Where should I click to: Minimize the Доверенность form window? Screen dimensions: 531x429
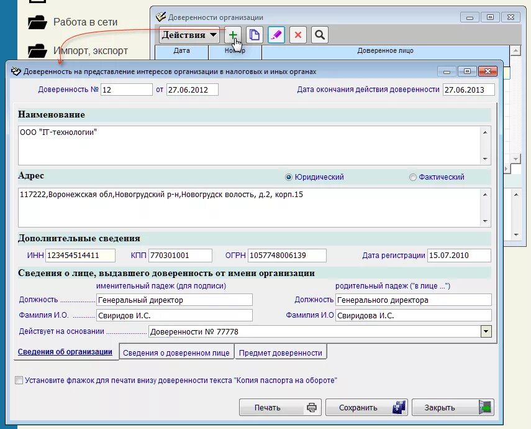pyautogui.click(x=447, y=71)
